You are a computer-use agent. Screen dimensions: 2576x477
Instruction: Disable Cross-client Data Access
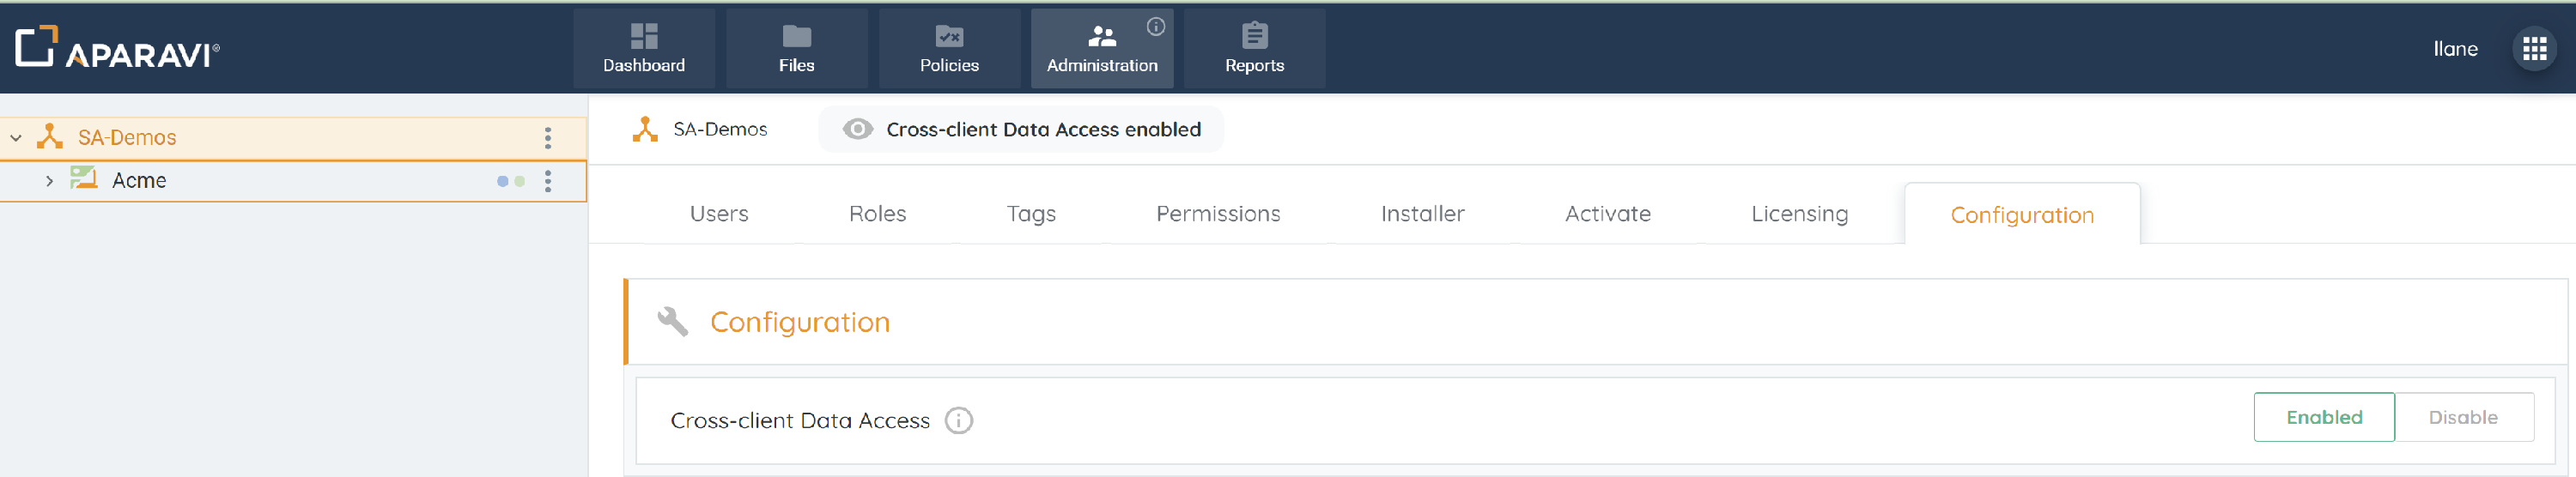(2462, 418)
